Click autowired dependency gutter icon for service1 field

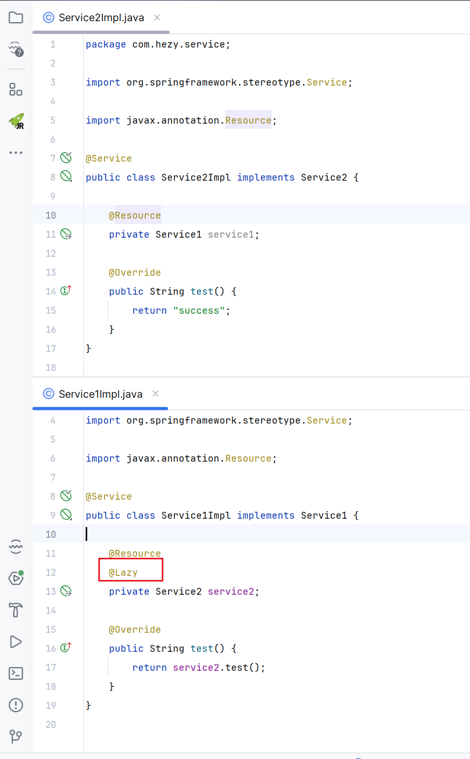66,234
